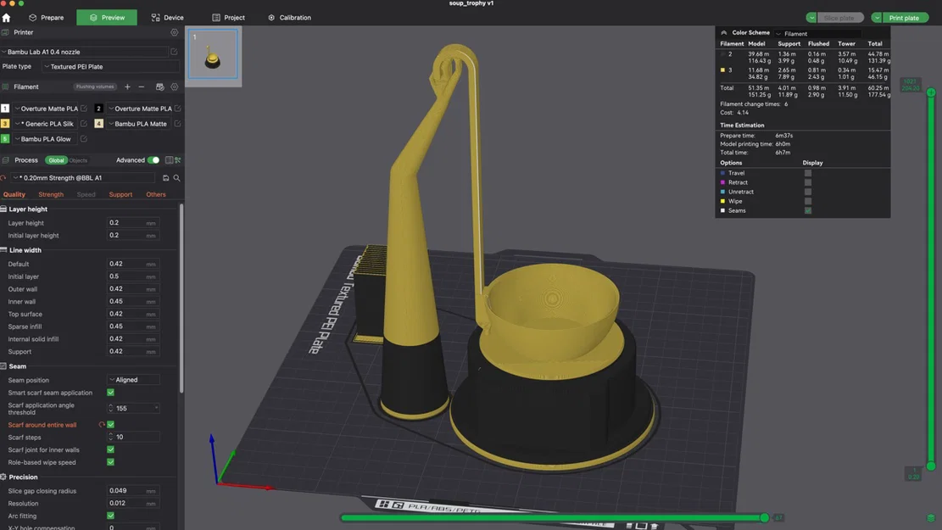
Task: Click the Printer panel icon
Action: [5, 32]
